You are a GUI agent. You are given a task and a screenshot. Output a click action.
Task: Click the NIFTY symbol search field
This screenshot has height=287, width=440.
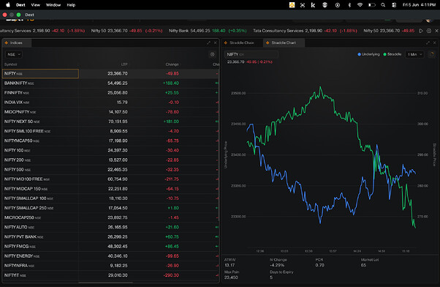251,54
